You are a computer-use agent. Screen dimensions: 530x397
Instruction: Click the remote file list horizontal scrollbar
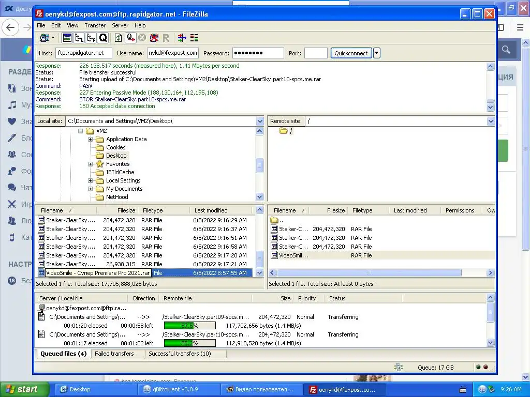369,273
